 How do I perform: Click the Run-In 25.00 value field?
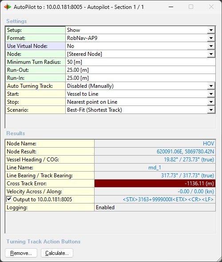(140, 78)
